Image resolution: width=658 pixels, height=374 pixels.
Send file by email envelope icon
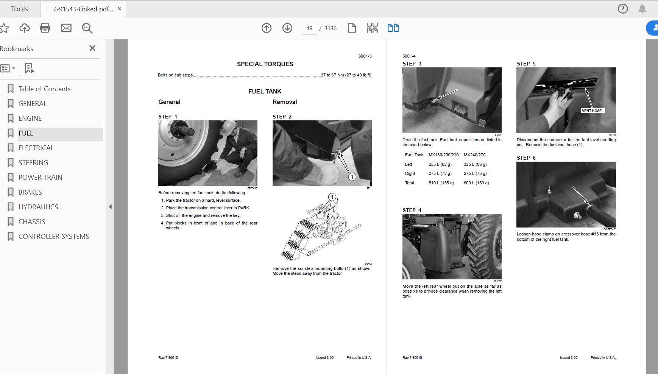(x=66, y=28)
